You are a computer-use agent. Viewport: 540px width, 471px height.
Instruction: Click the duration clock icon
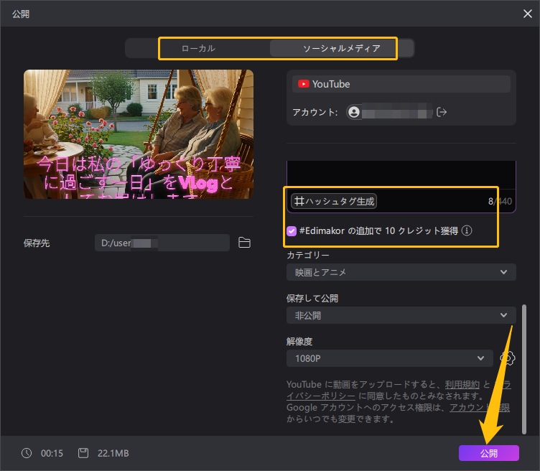point(27,453)
